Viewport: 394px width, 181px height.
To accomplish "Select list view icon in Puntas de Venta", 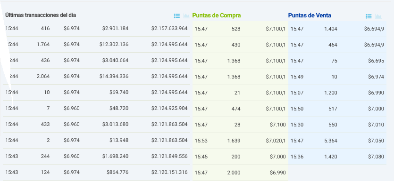I will [x=369, y=16].
